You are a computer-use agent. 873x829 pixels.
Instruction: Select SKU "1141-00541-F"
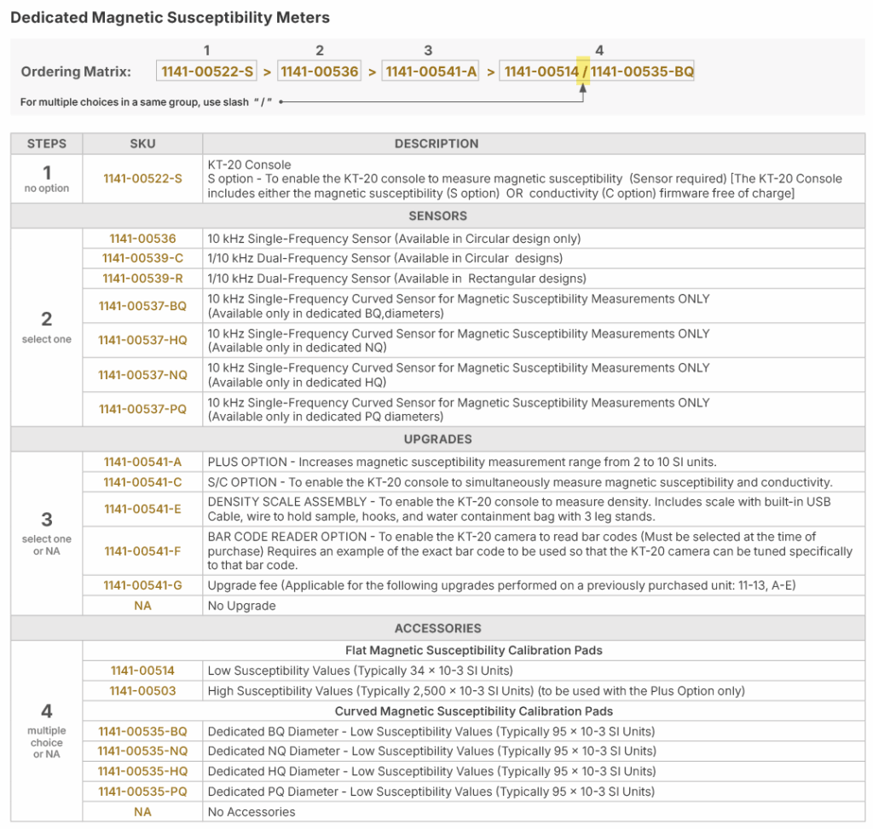(142, 550)
